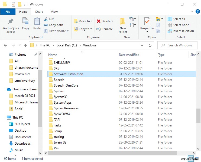Select the SoftwareDistribution folder
Image resolution: width=201 pixels, height=162 pixels.
(x=122, y=74)
